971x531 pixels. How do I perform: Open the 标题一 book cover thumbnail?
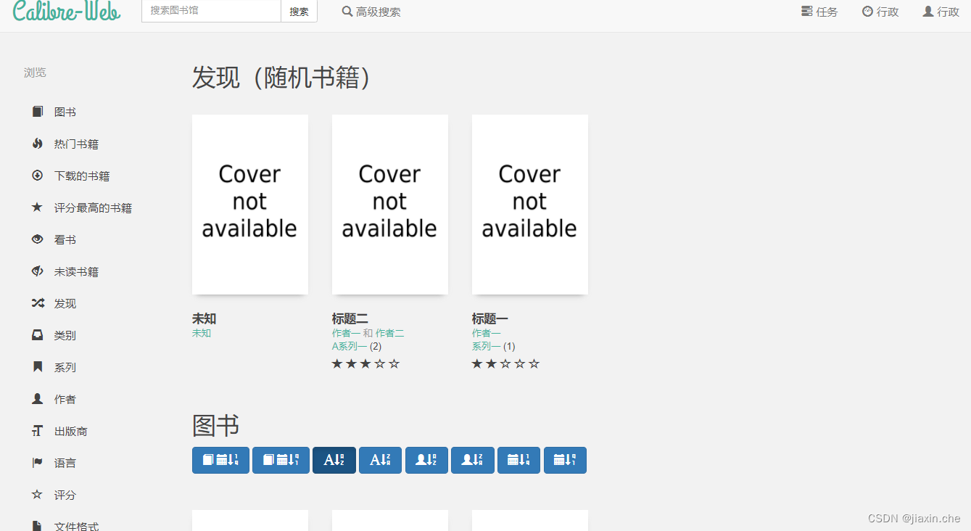pyautogui.click(x=529, y=204)
